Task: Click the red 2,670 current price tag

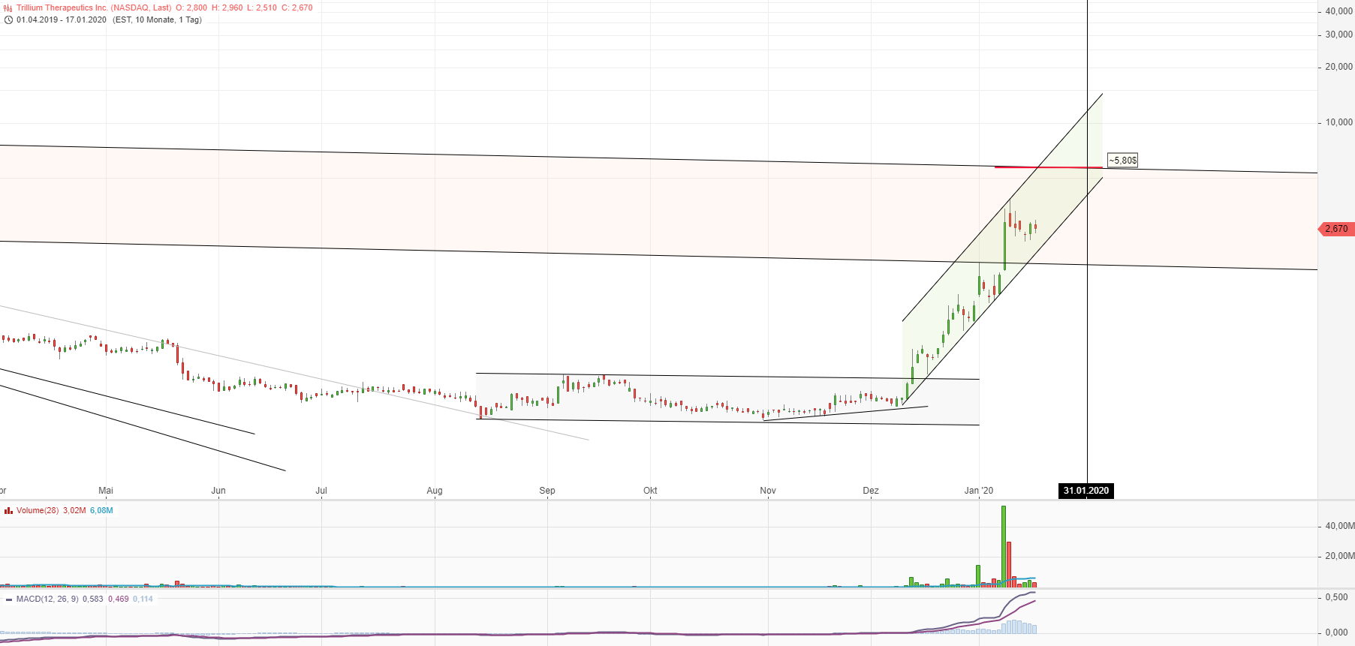Action: click(1336, 229)
